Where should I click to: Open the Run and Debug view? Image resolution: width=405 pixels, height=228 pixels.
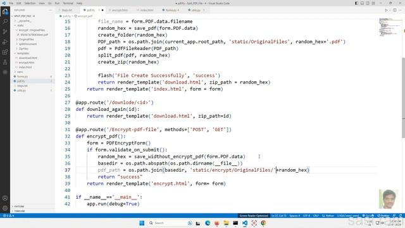(x=5, y=42)
